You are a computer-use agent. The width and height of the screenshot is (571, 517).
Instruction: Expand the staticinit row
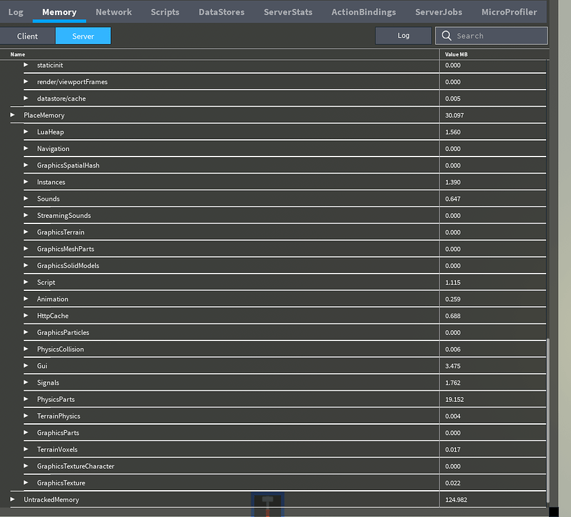pyautogui.click(x=26, y=65)
